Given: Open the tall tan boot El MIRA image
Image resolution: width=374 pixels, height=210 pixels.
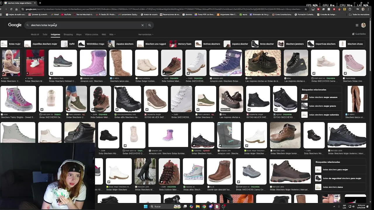Looking at the screenshot, I should coord(121,63).
